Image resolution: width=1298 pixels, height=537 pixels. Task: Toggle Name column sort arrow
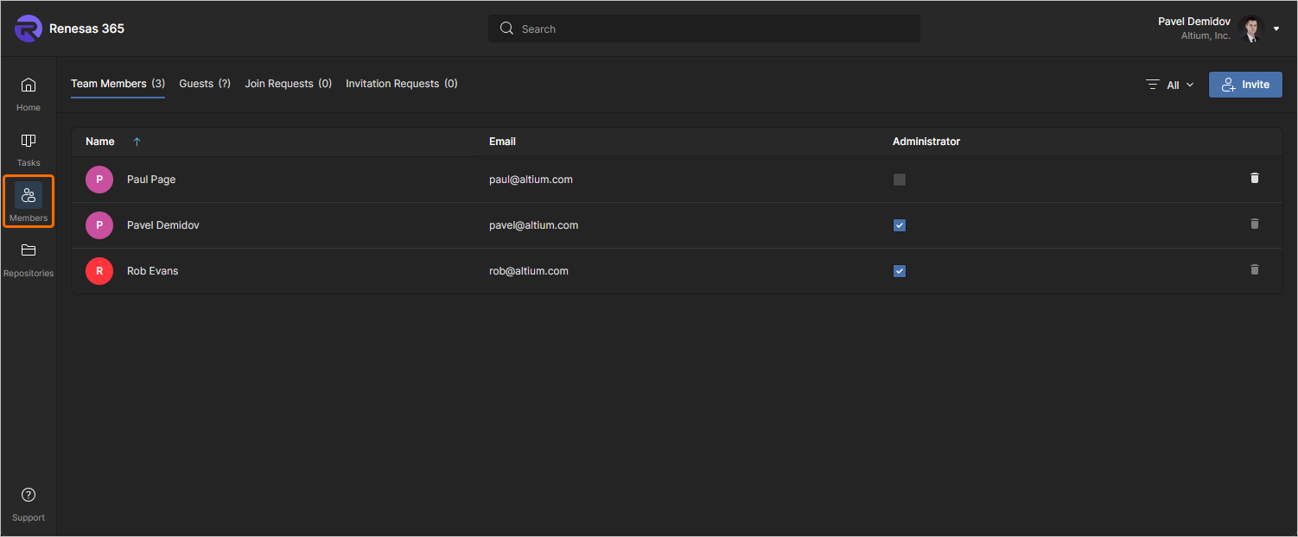[x=137, y=142]
